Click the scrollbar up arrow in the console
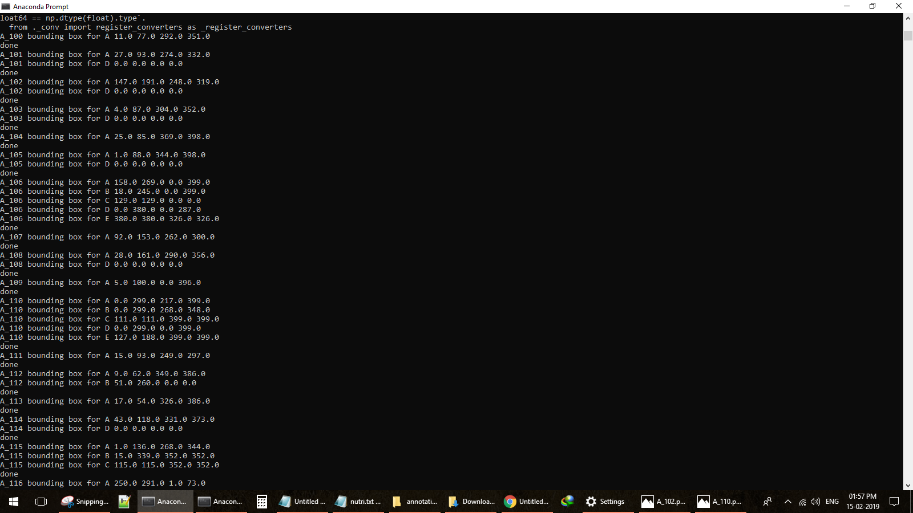Screen dimensions: 913x513 coord(908,18)
